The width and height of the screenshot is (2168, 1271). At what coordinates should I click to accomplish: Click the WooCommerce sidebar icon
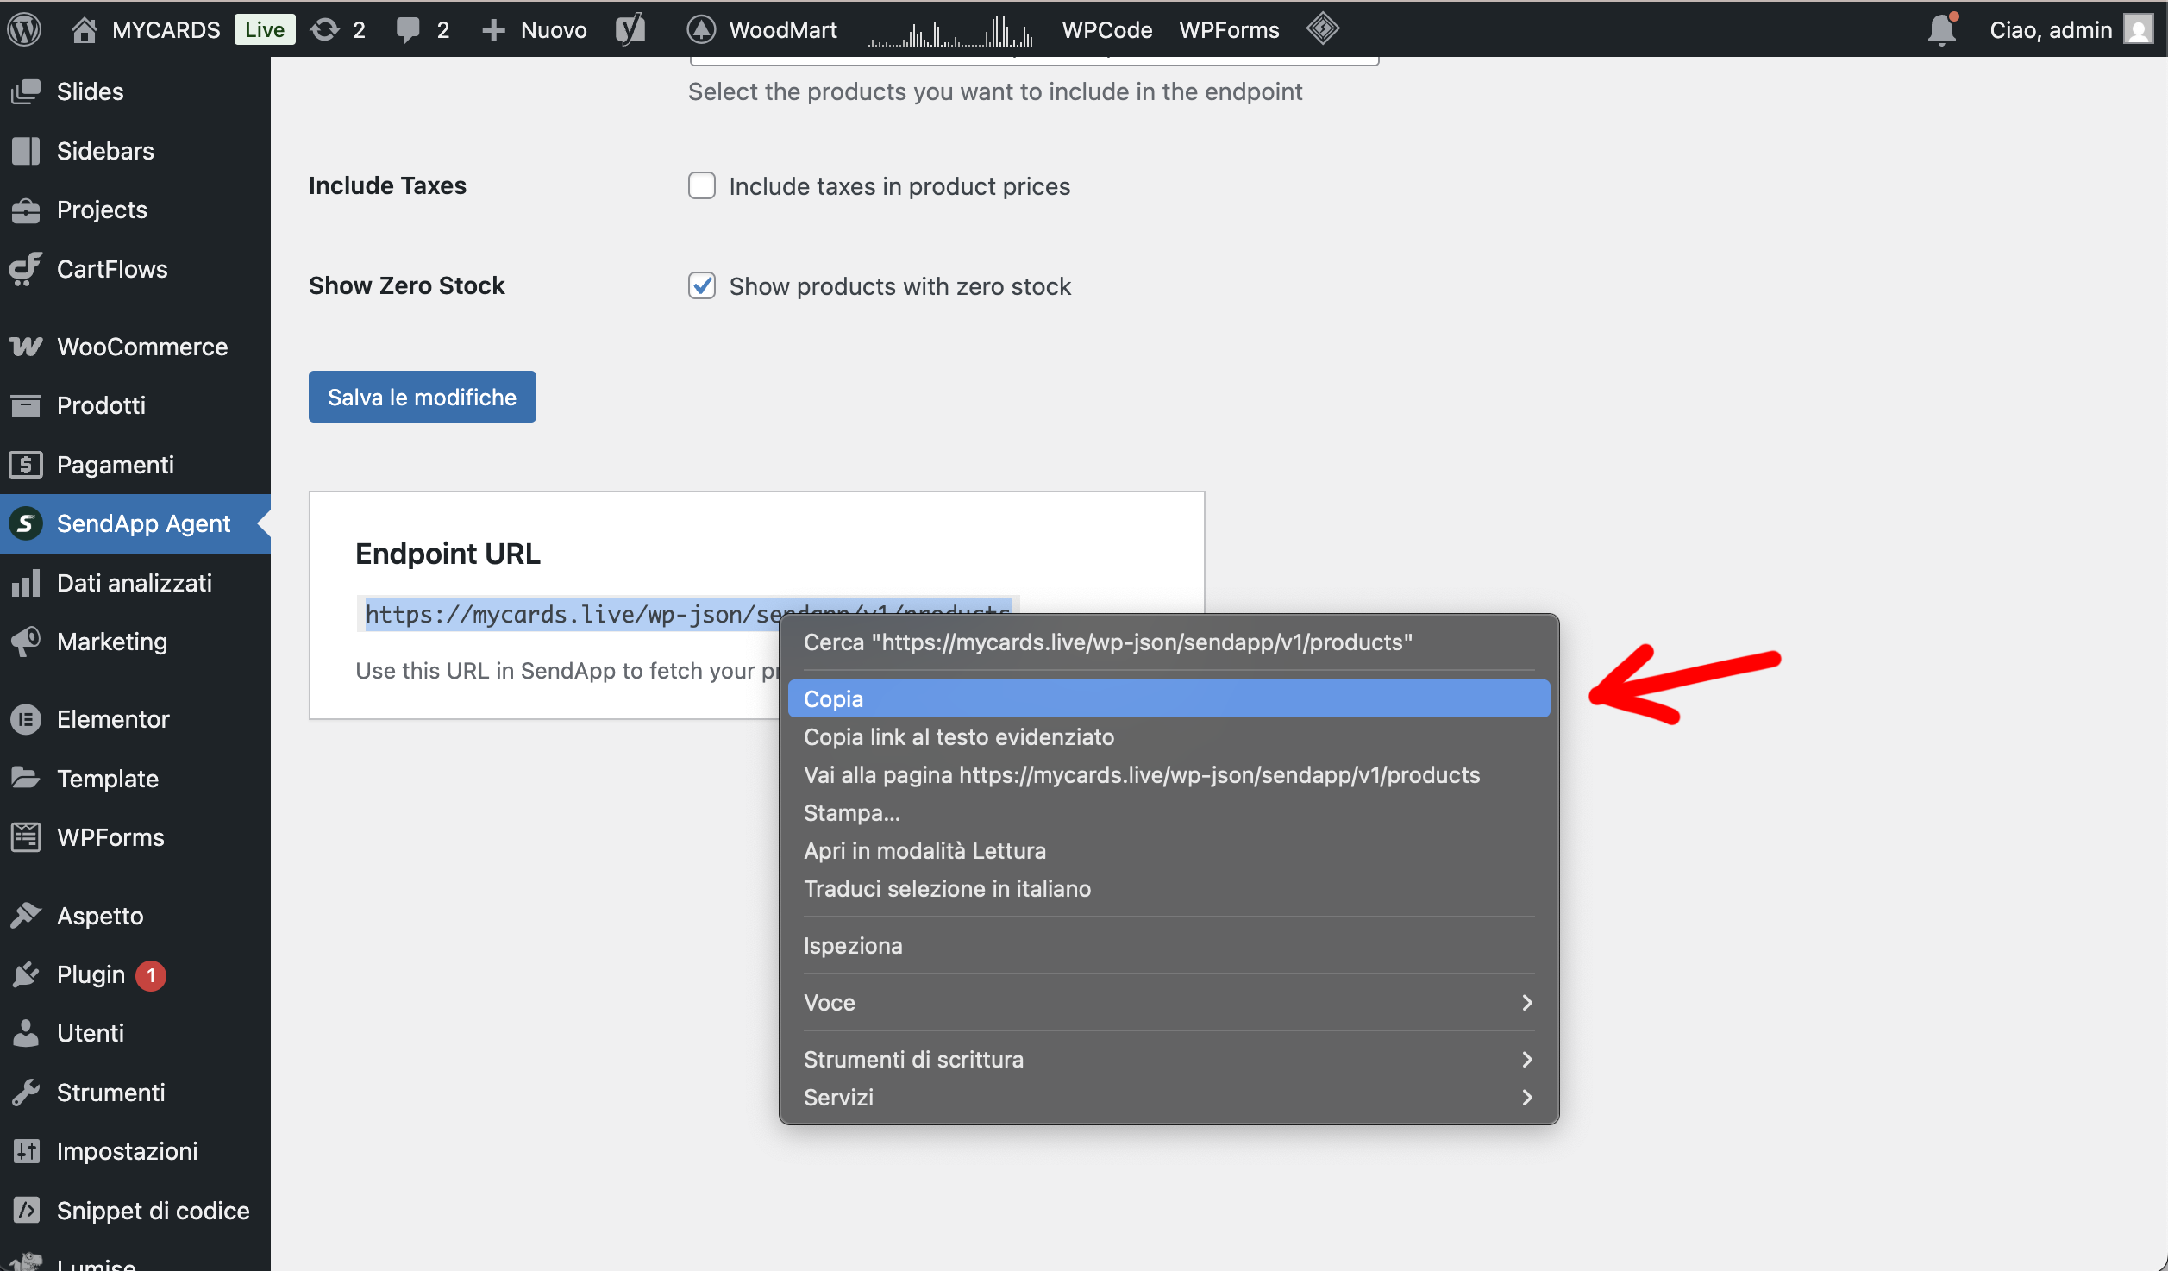(26, 347)
